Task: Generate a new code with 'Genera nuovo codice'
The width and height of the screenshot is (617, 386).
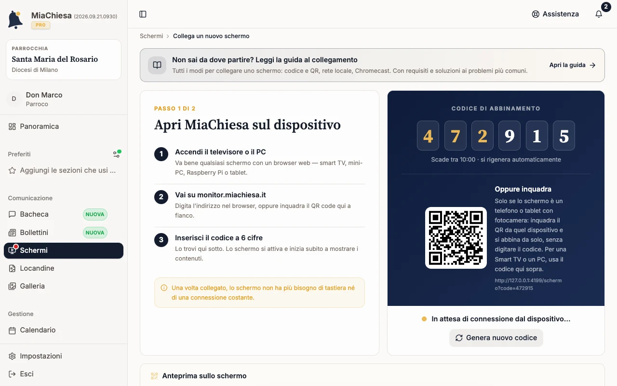Action: click(496, 338)
